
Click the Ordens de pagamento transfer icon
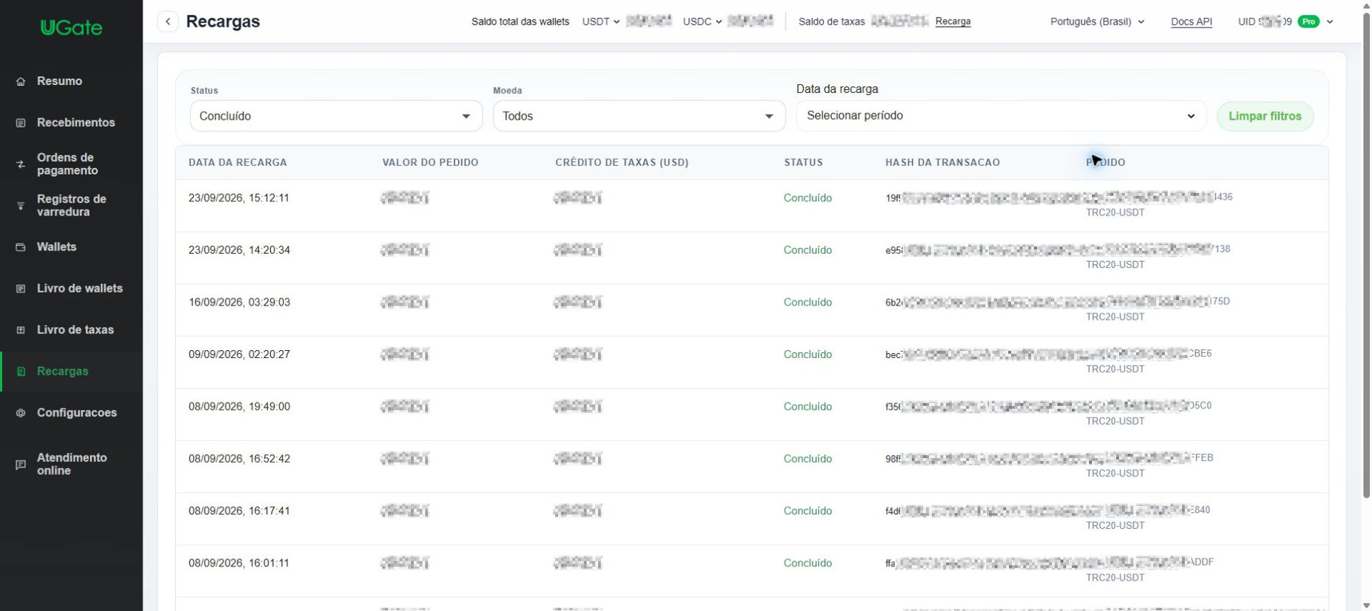click(21, 164)
